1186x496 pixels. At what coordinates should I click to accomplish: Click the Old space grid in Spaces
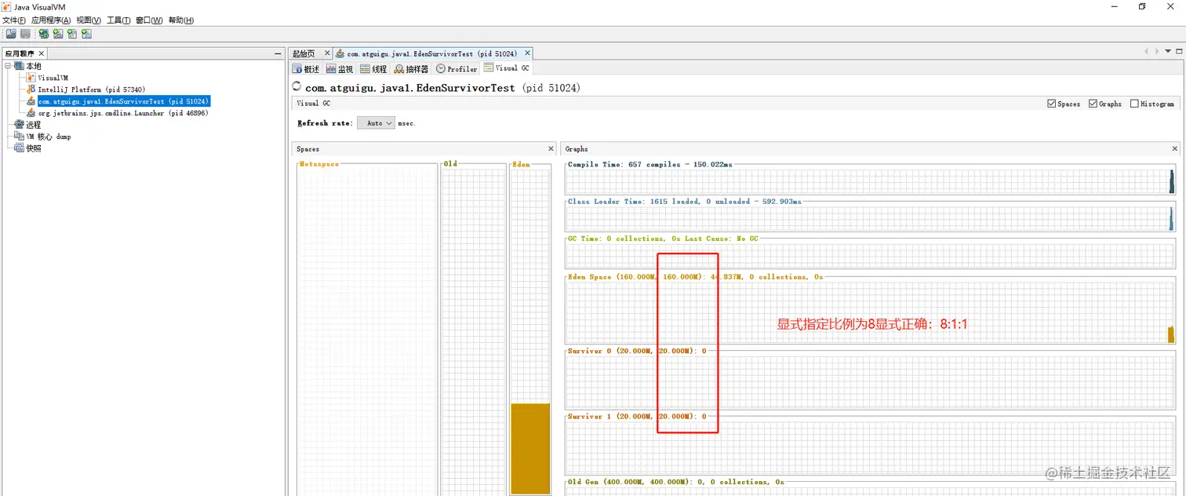tap(474, 331)
